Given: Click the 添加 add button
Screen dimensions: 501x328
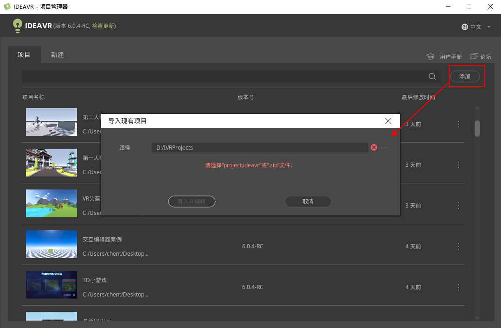Looking at the screenshot, I should tap(465, 76).
